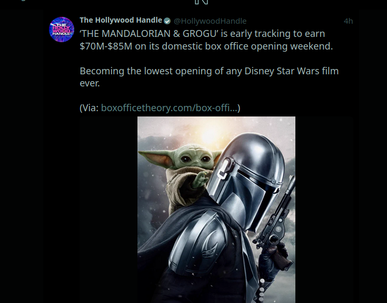This screenshot has height=303, width=387.
Task: Click the "$70M-$85M" figure in tweet
Action: coord(106,46)
